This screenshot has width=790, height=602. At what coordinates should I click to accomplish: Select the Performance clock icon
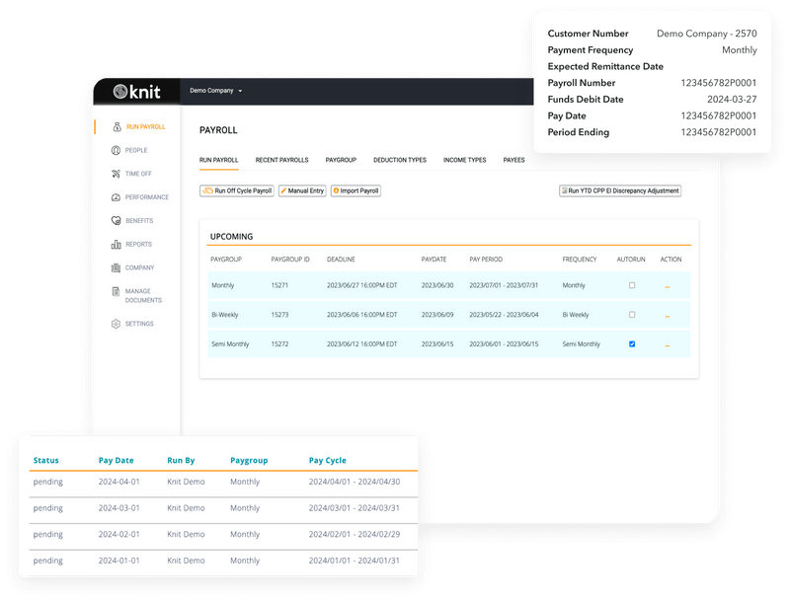[x=115, y=196]
